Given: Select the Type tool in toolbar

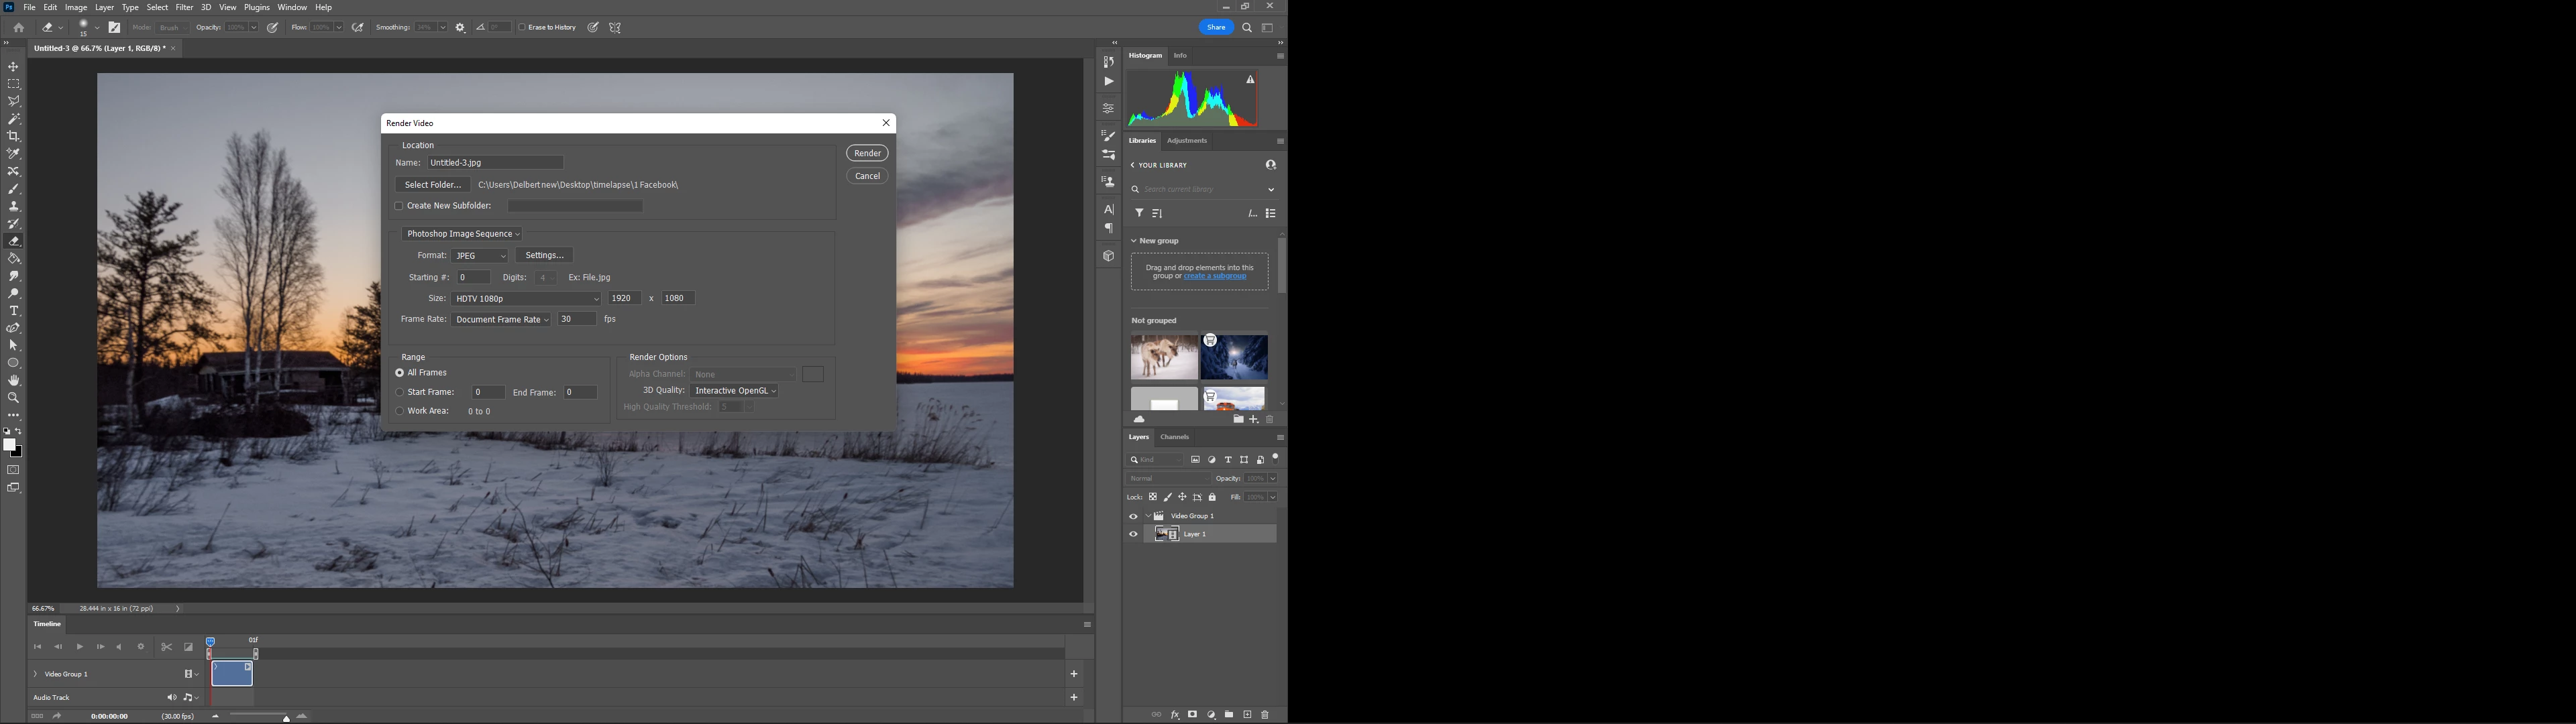Looking at the screenshot, I should coord(14,311).
